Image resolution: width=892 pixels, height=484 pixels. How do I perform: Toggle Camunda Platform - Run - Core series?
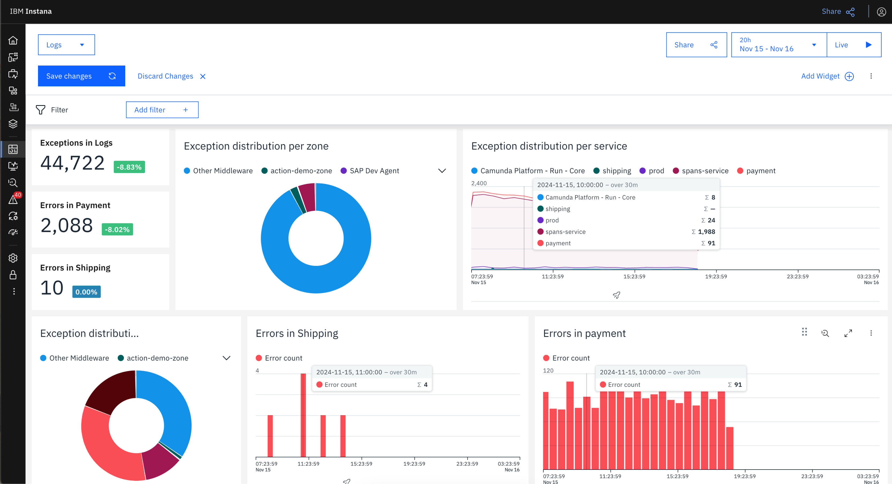point(528,171)
